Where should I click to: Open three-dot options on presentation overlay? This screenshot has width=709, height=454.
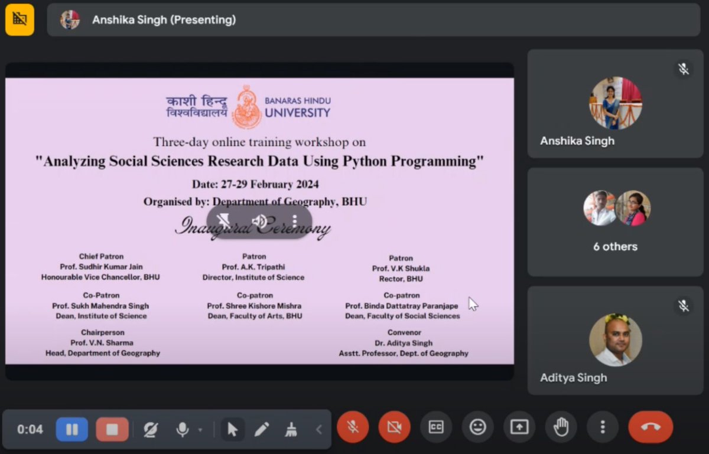[294, 221]
